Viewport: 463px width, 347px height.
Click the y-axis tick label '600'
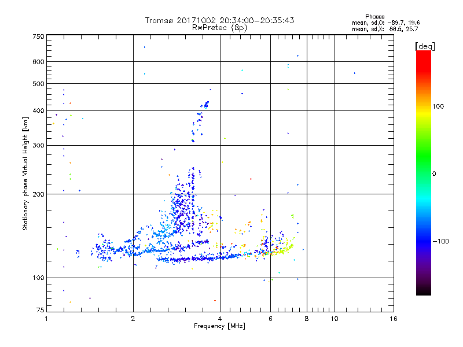point(38,62)
